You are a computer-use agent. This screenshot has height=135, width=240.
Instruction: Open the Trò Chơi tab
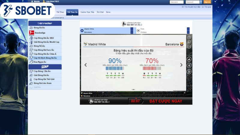pos(100,12)
